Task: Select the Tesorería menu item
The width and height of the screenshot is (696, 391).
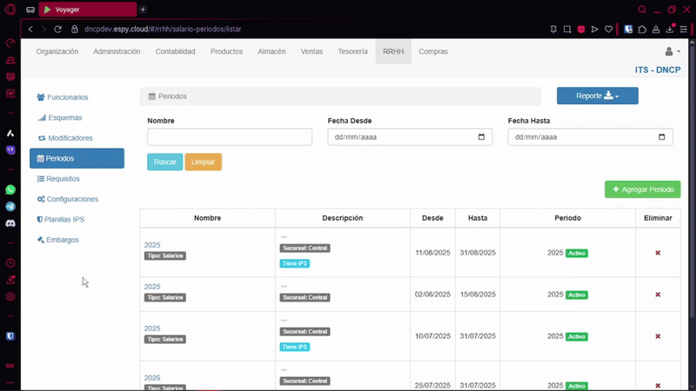Action: click(352, 52)
